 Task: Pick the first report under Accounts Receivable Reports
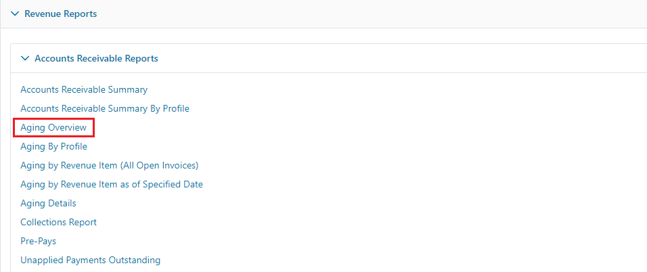[x=84, y=89]
